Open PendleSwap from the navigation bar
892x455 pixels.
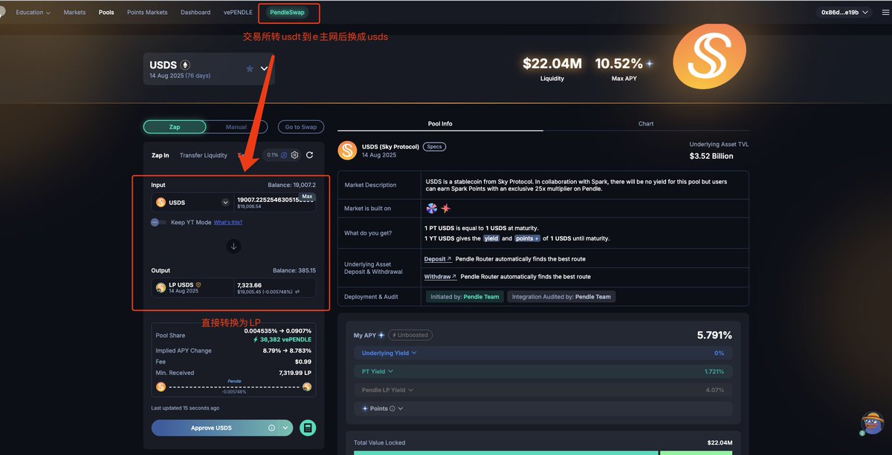[287, 13]
